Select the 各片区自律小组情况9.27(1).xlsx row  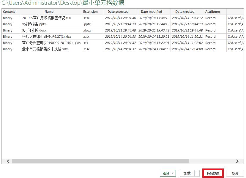49,37
